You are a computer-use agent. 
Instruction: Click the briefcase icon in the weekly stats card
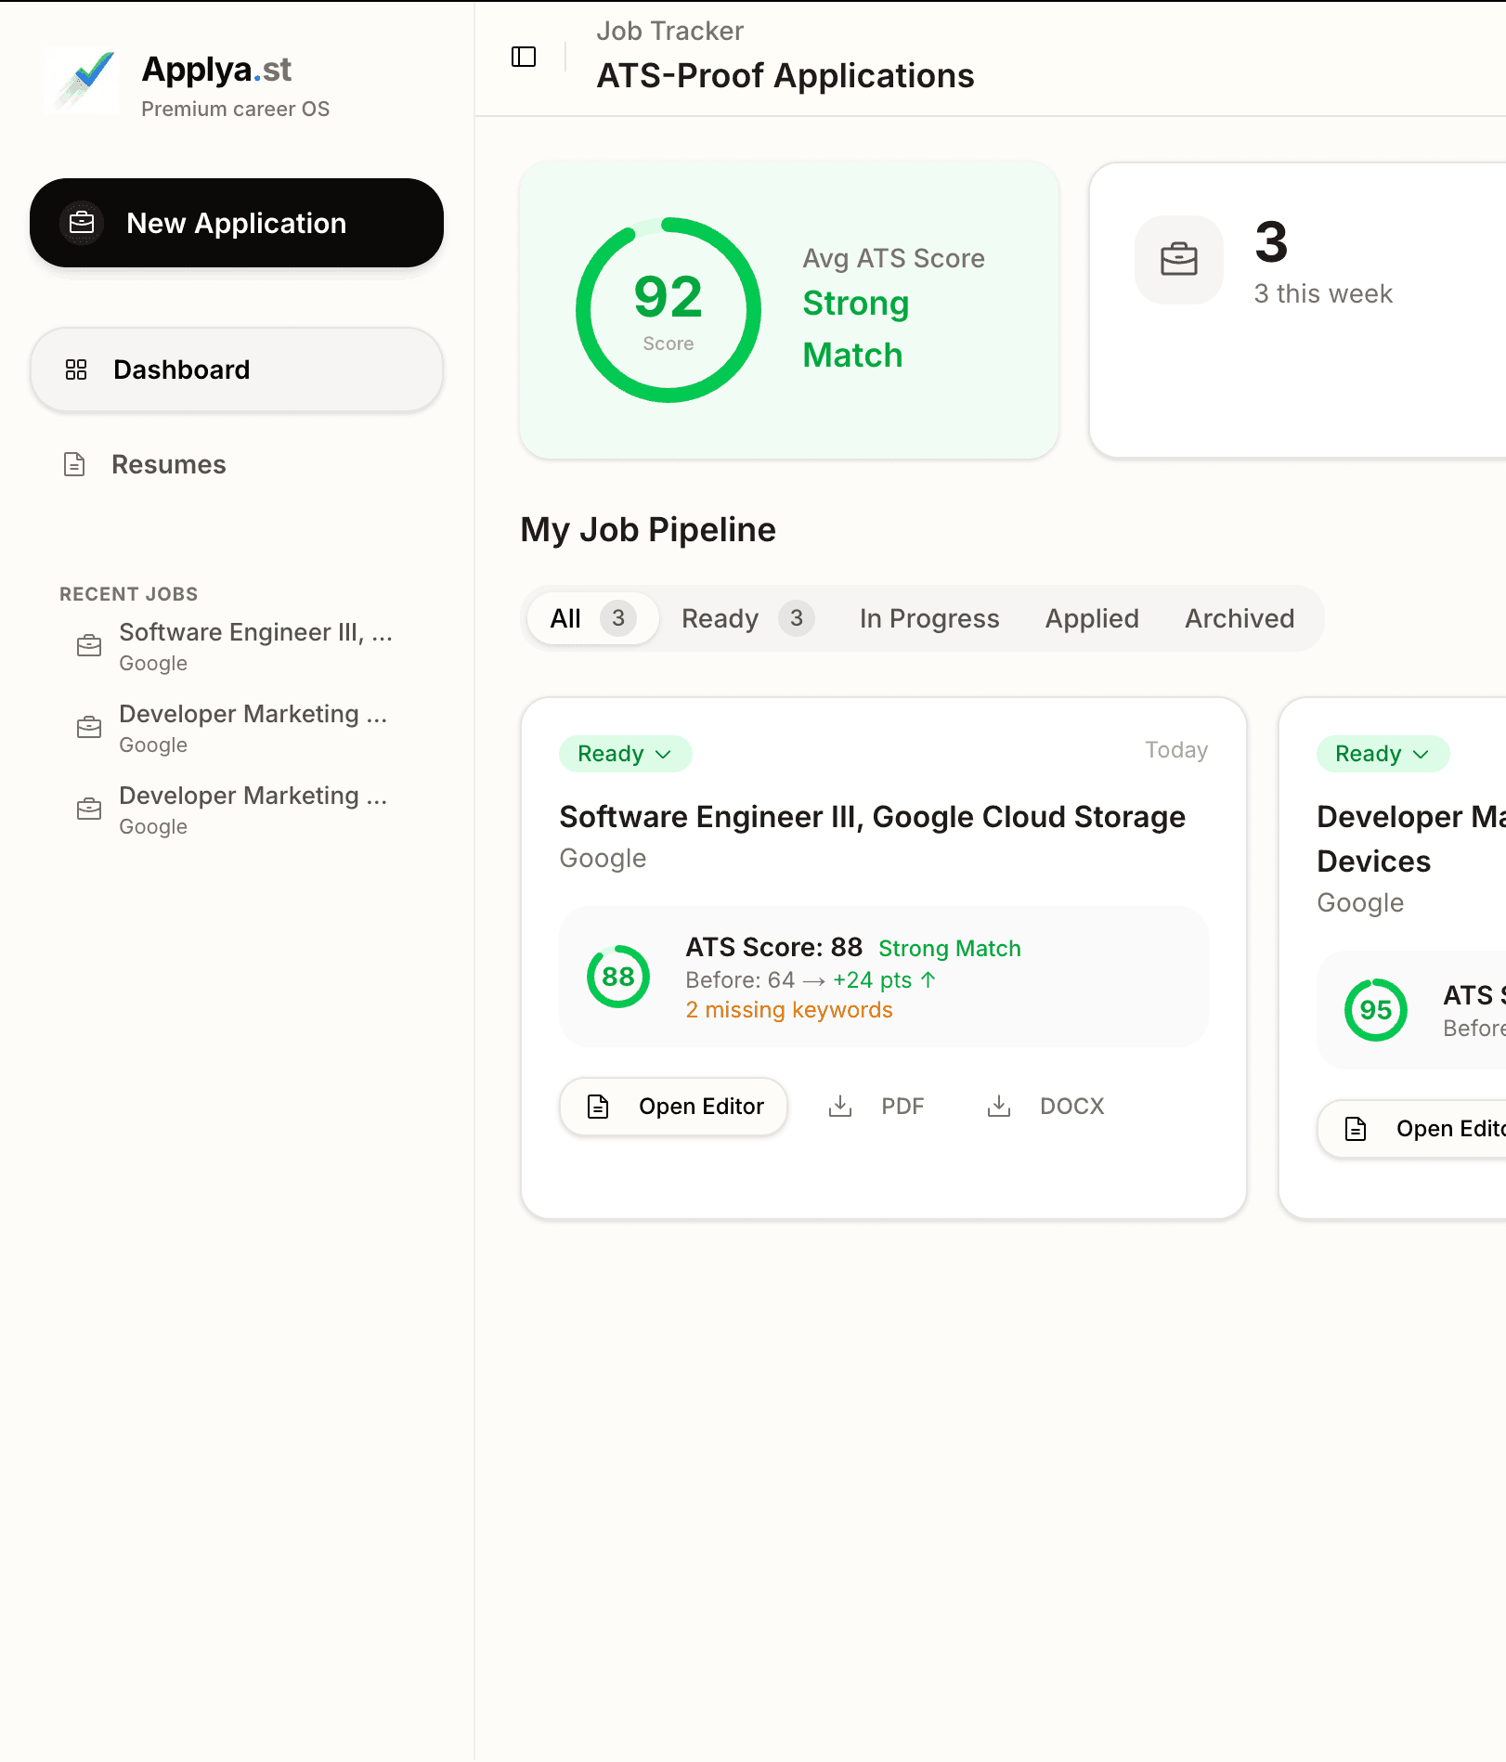click(1178, 260)
